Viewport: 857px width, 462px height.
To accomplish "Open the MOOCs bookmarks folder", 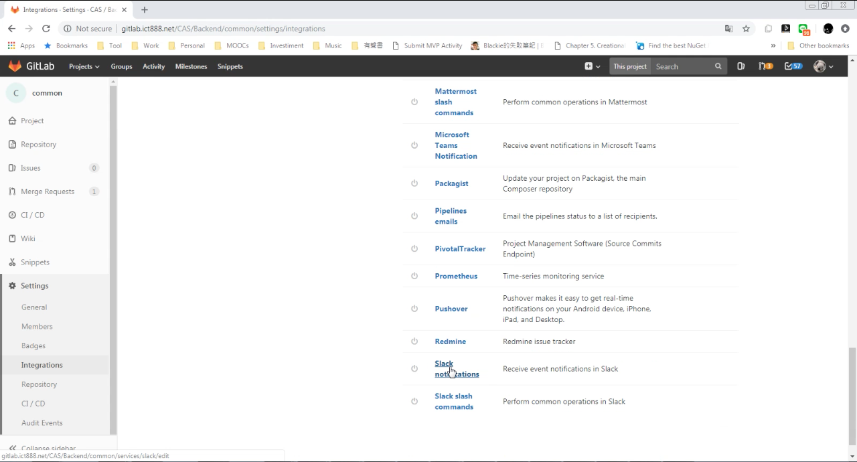I will point(232,46).
